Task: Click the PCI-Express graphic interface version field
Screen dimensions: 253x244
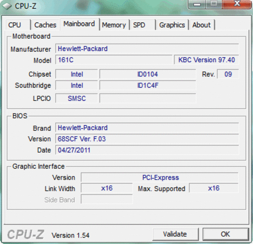Action: [x=160, y=177]
